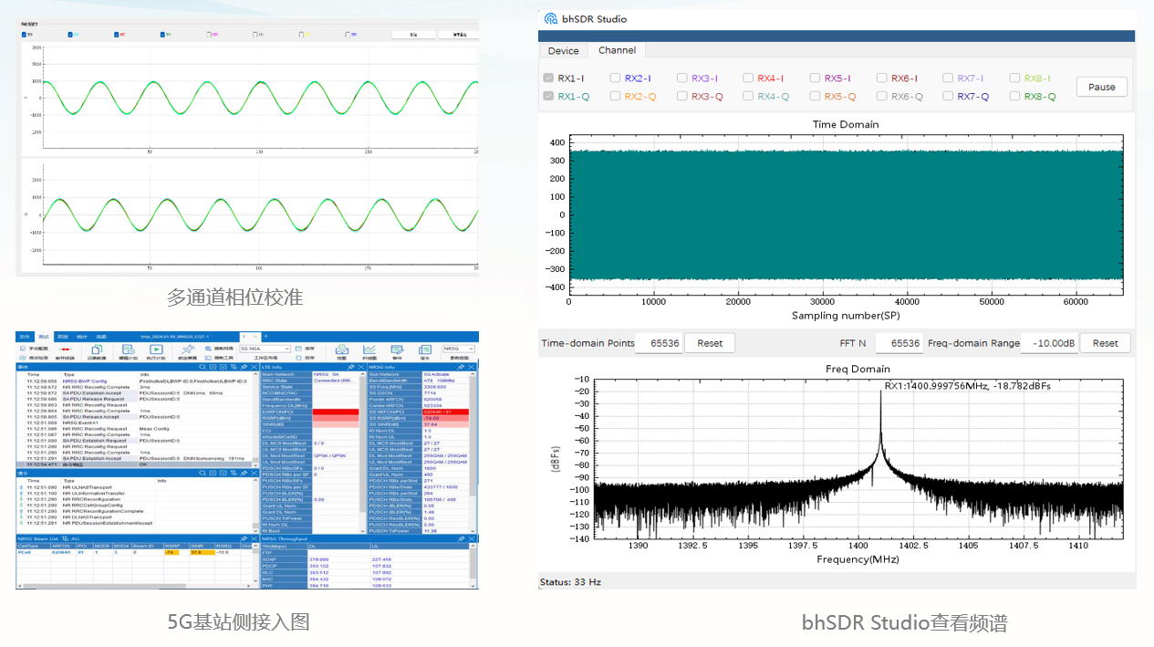Open the line chart icon in 5G toolbar

pos(369,350)
